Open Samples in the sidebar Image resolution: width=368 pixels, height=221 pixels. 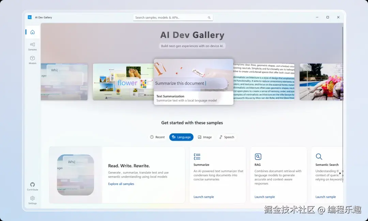[x=32, y=46]
